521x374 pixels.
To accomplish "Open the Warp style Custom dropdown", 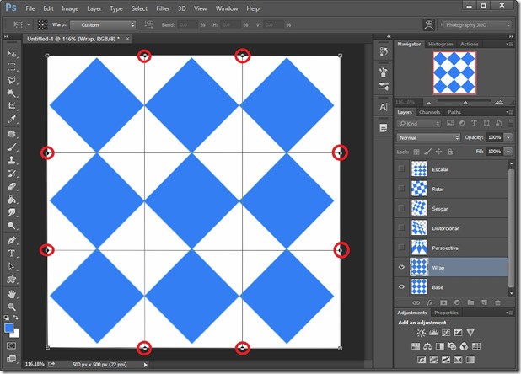I will (103, 25).
